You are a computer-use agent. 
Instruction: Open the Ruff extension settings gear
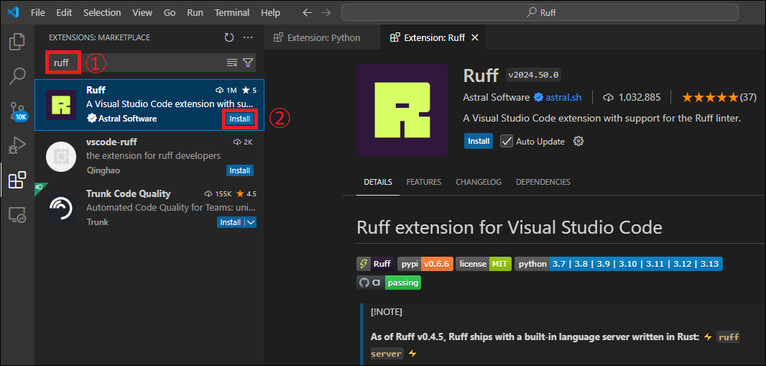coord(579,141)
